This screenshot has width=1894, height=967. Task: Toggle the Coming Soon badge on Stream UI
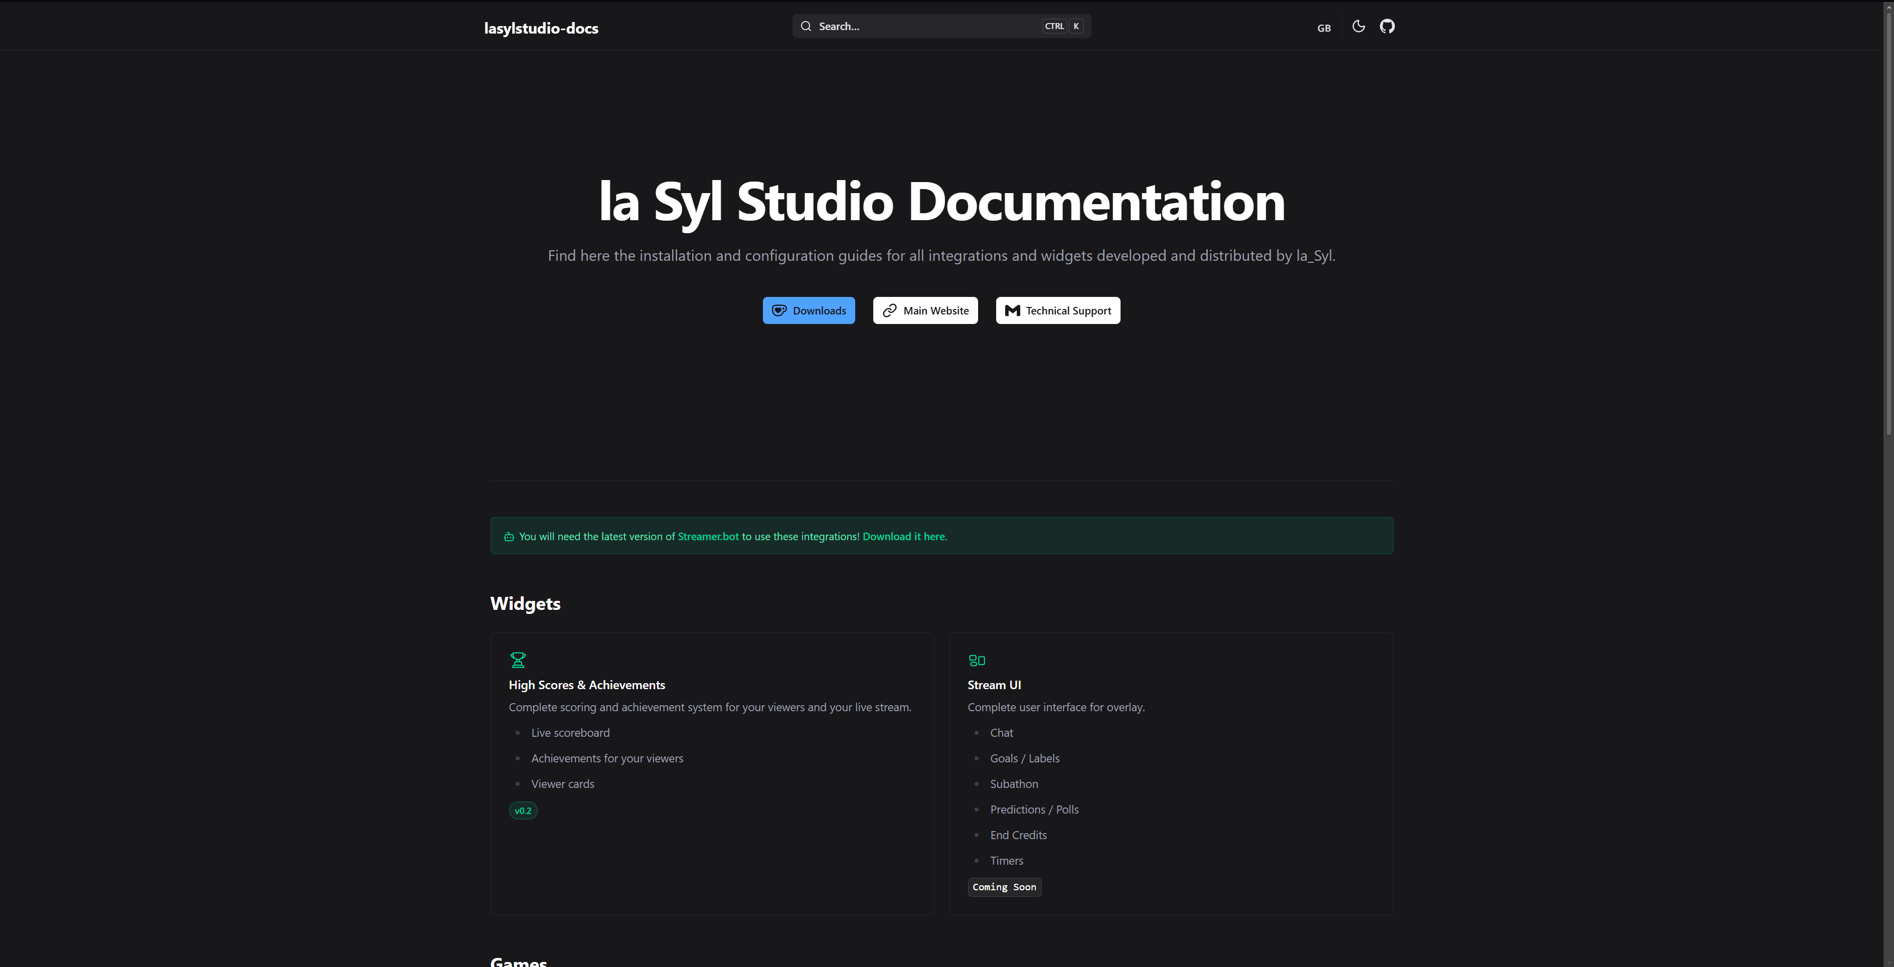(x=1004, y=887)
